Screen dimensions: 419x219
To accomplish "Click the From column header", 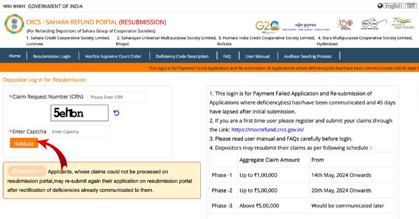I will [x=352, y=160].
